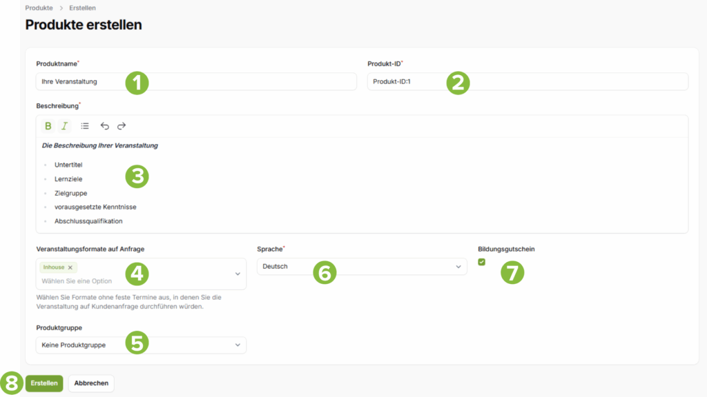707x397 pixels.
Task: Open the Produktgruppe dropdown
Action: (141, 345)
